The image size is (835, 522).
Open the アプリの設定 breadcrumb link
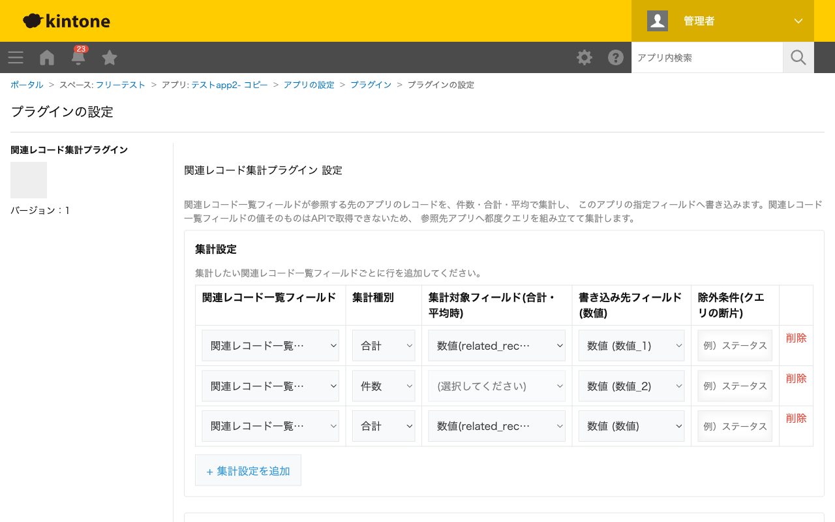tap(309, 85)
